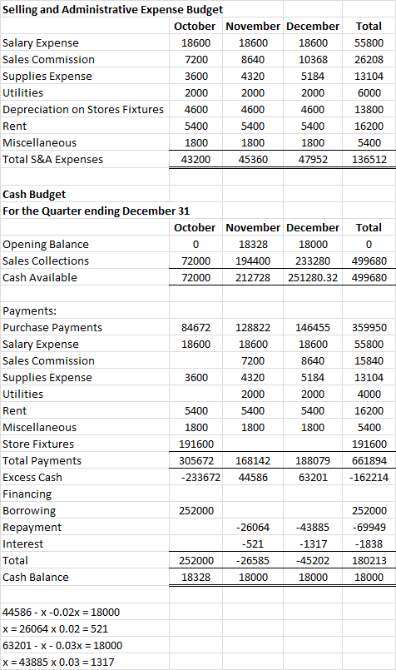Select the cash budget Utilities total 4000
The image size is (396, 670).
click(369, 395)
